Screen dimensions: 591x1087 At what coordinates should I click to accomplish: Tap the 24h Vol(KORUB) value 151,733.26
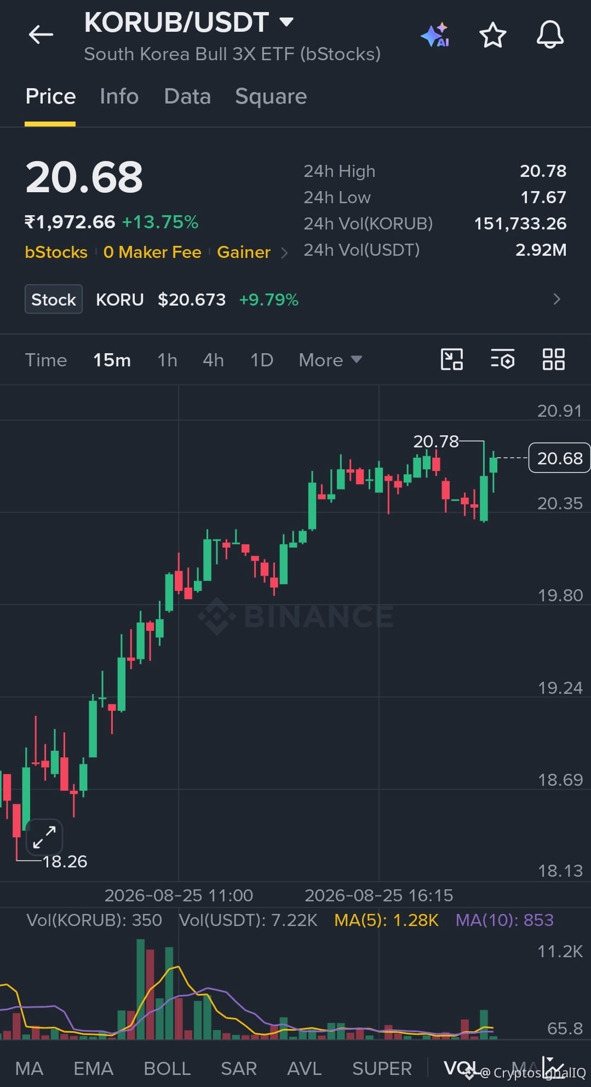[520, 223]
